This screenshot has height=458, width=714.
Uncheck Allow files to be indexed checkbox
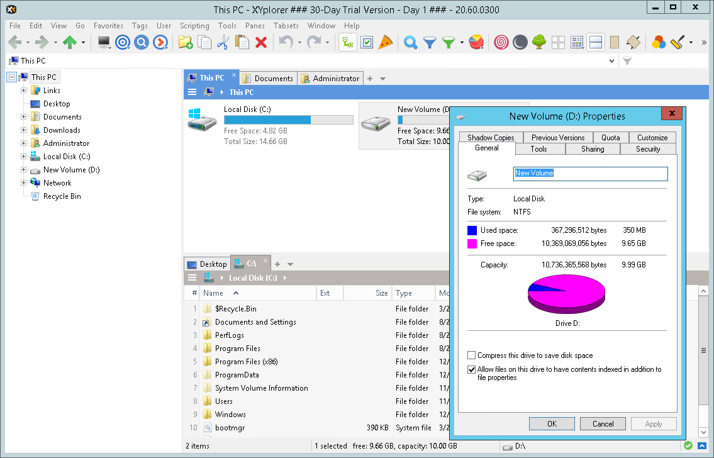click(472, 370)
